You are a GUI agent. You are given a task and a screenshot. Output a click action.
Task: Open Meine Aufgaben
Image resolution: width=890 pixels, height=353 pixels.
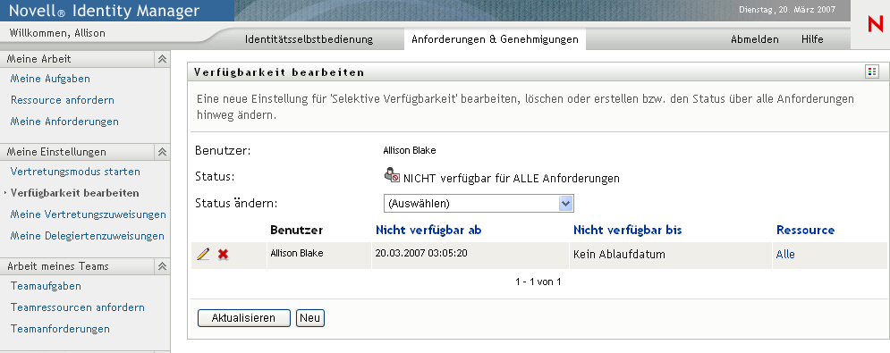tap(50, 79)
